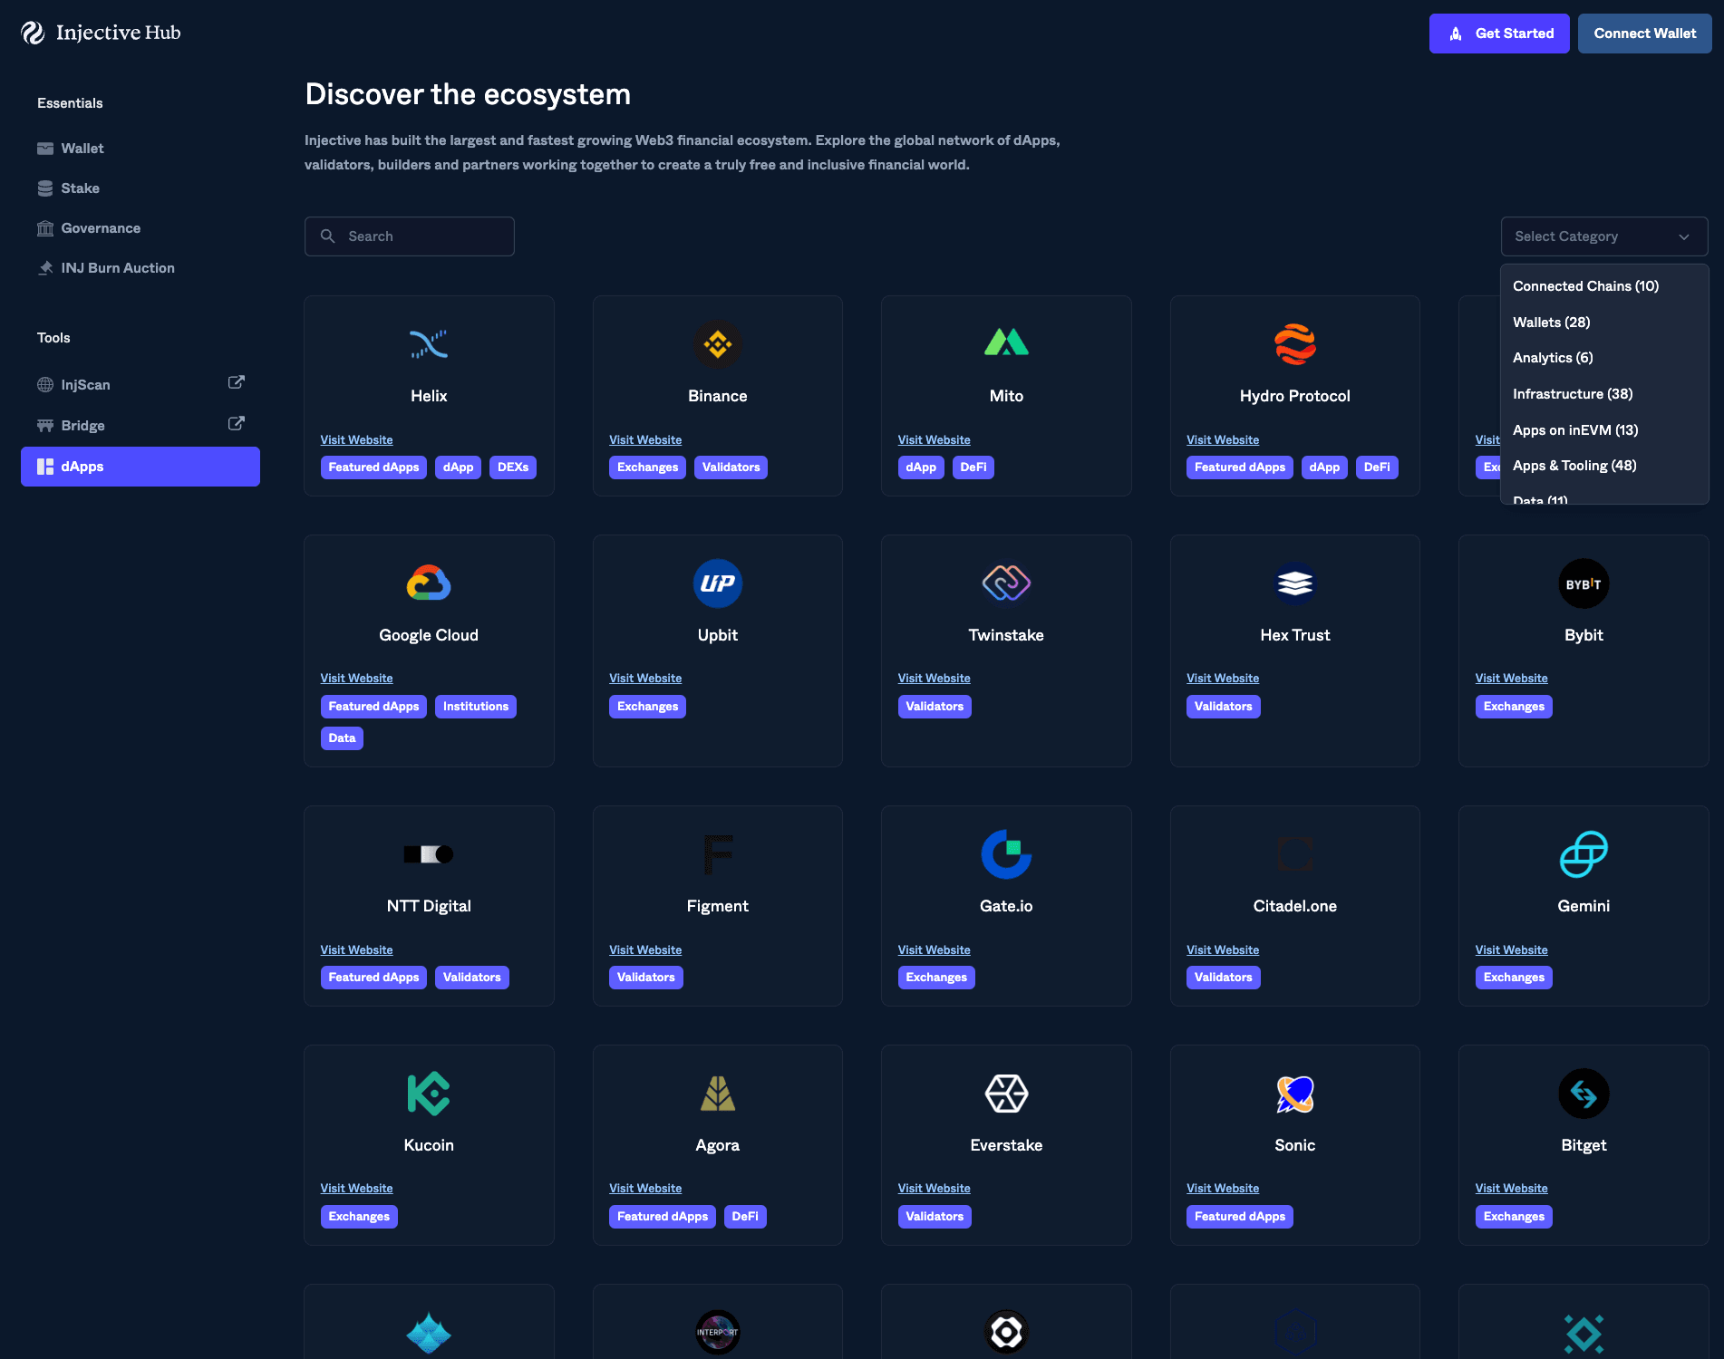Click Exchanges tag on Upbit card
Image resolution: width=1724 pixels, height=1359 pixels.
point(647,707)
